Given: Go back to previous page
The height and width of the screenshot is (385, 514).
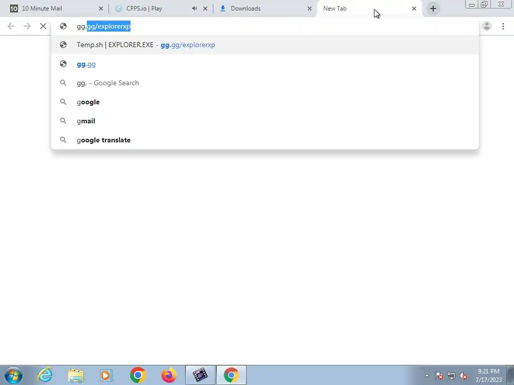Looking at the screenshot, I should pyautogui.click(x=11, y=26).
